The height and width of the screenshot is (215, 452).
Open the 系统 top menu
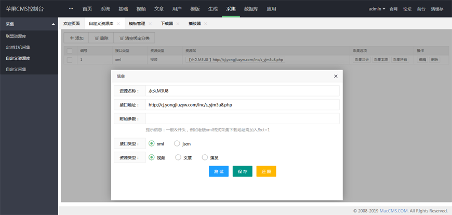(105, 9)
